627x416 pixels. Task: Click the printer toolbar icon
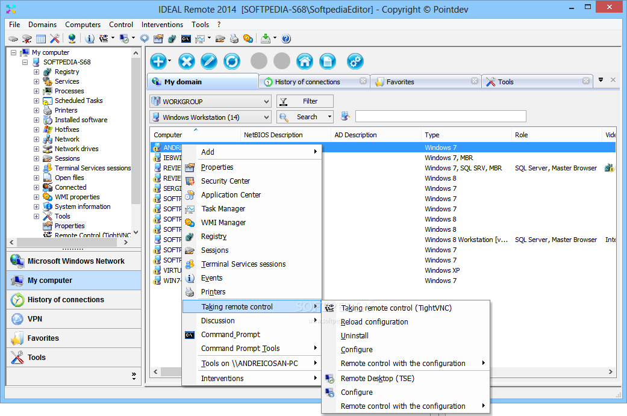[x=234, y=39]
